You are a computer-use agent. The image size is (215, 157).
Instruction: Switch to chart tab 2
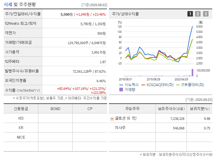198,14
